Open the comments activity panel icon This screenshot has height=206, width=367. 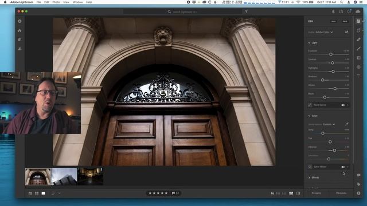pyautogui.click(x=358, y=175)
